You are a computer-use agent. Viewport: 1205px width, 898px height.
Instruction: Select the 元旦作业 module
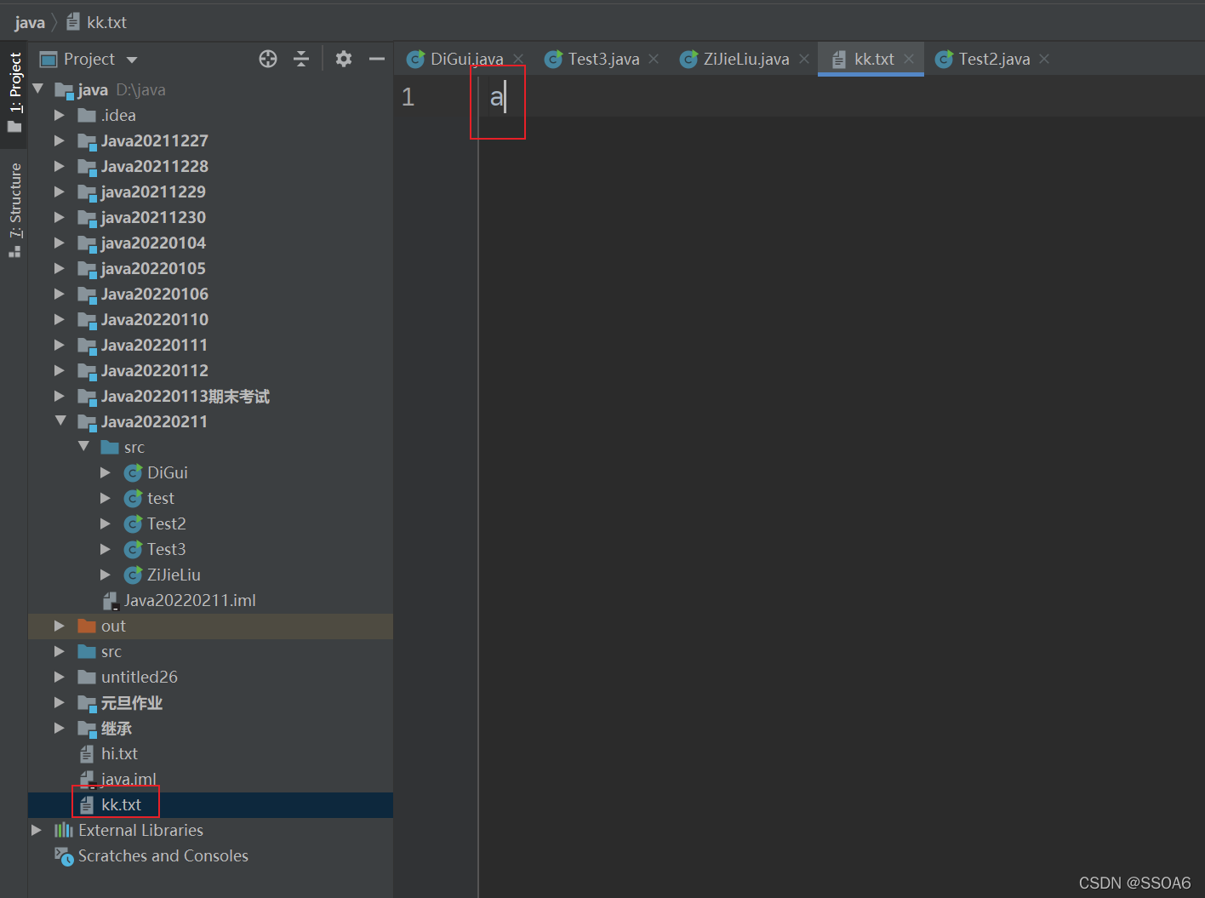(132, 702)
